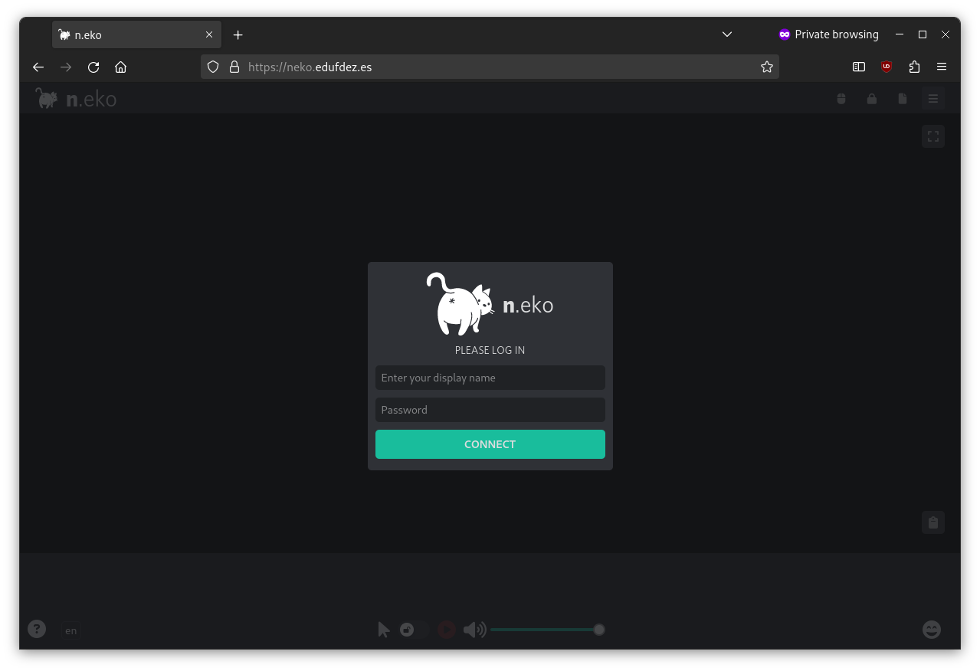Toggle the room lock icon in header
The height and width of the screenshot is (671, 980).
(871, 99)
